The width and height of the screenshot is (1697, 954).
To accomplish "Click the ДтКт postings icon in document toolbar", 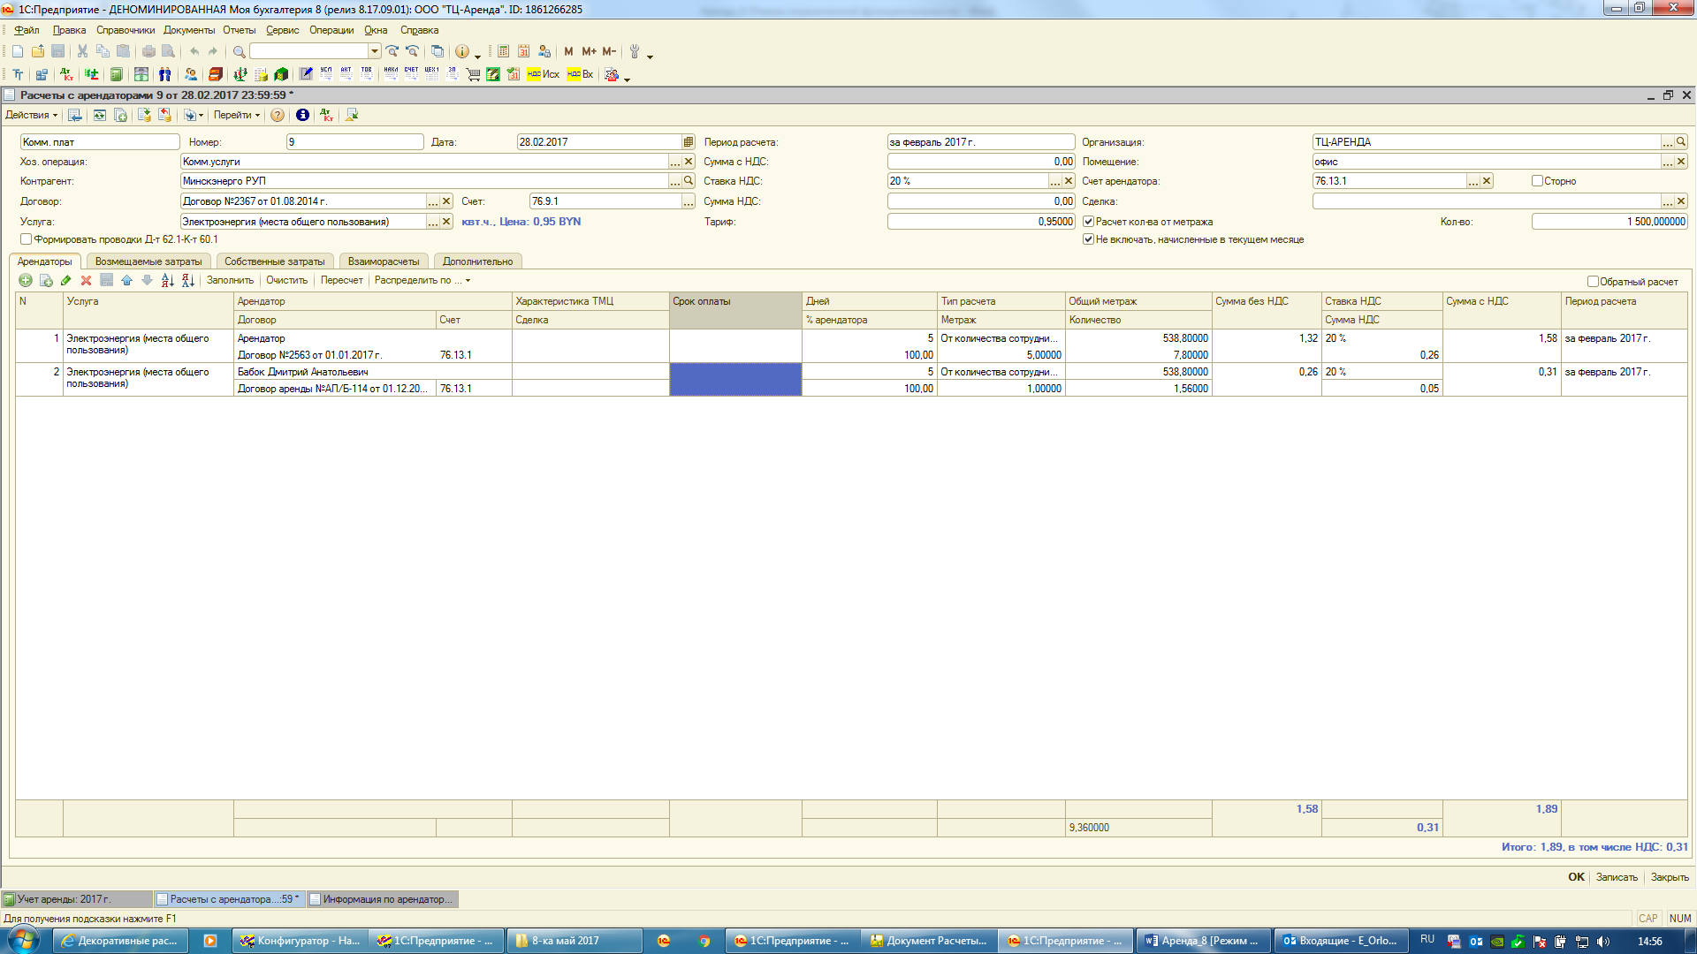I will (327, 115).
